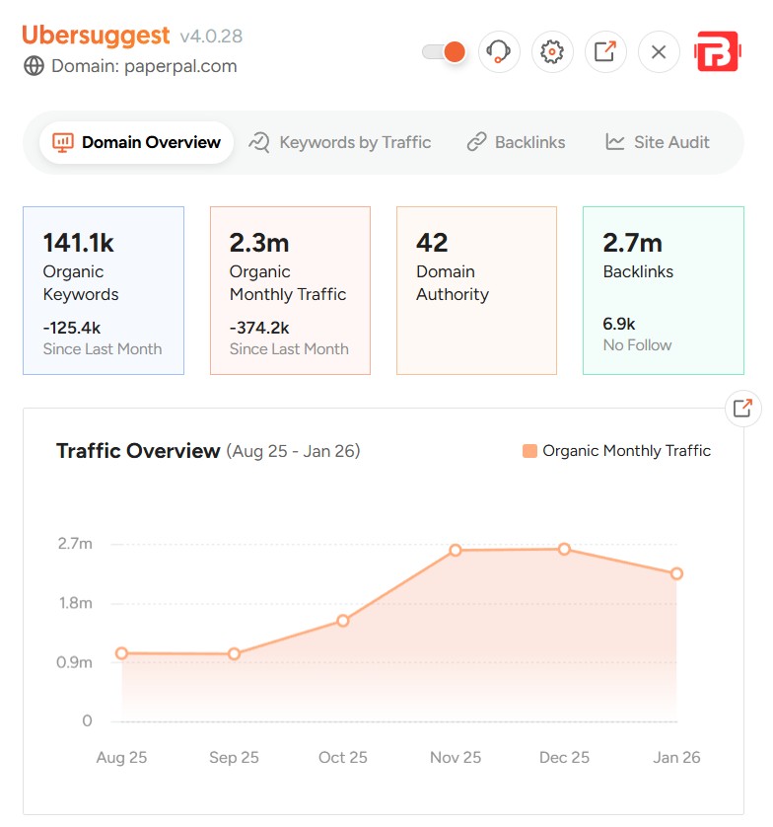Click the Ubersuggest logo title
Image resolution: width=773 pixels, height=827 pixels.
tap(96, 36)
